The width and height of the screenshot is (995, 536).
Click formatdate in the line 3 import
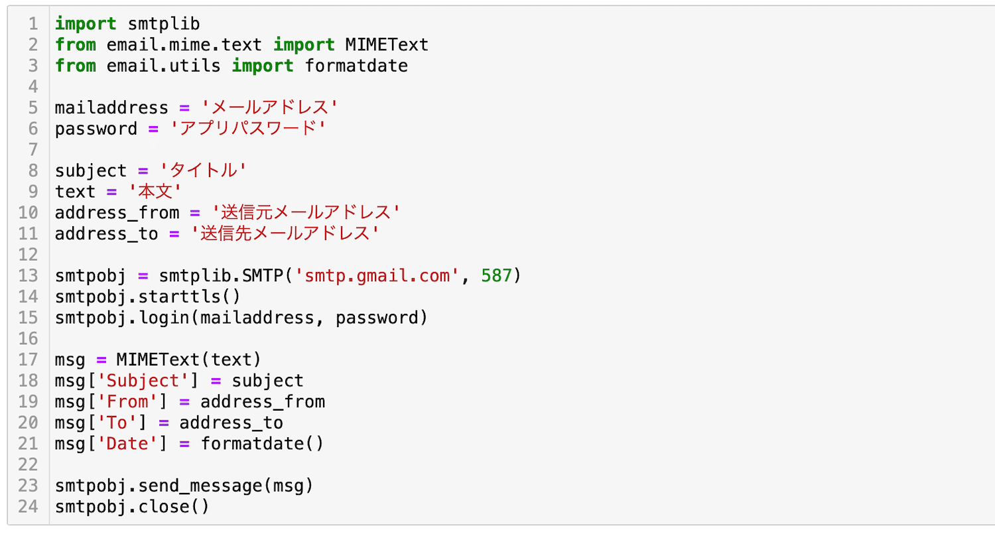tap(356, 66)
